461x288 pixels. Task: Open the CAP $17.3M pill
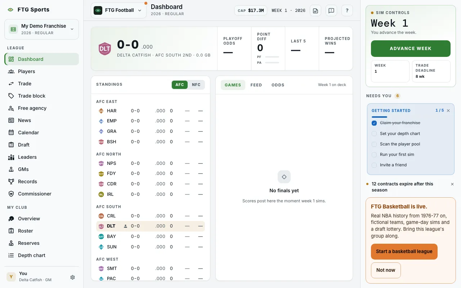click(251, 10)
